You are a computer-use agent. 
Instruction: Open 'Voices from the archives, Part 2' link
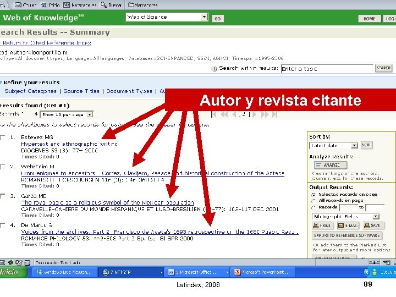pyautogui.click(x=159, y=232)
